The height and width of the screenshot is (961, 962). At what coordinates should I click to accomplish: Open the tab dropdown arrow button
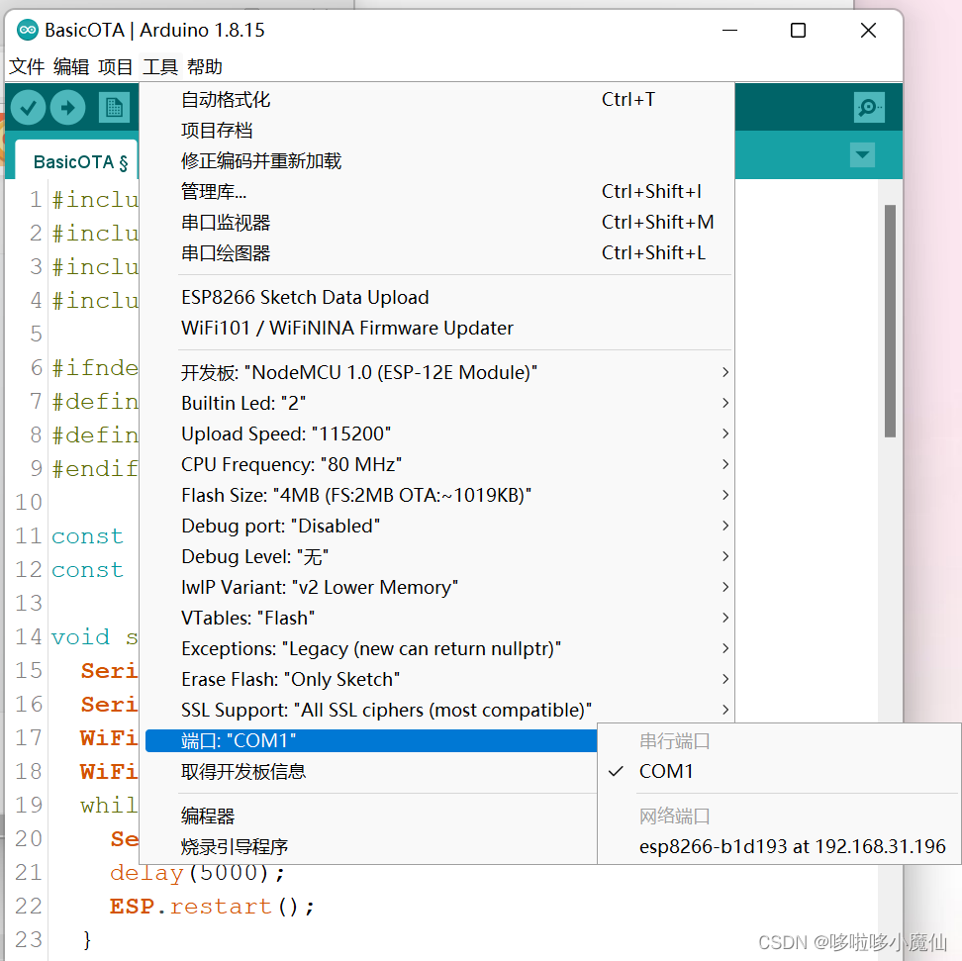point(862,154)
